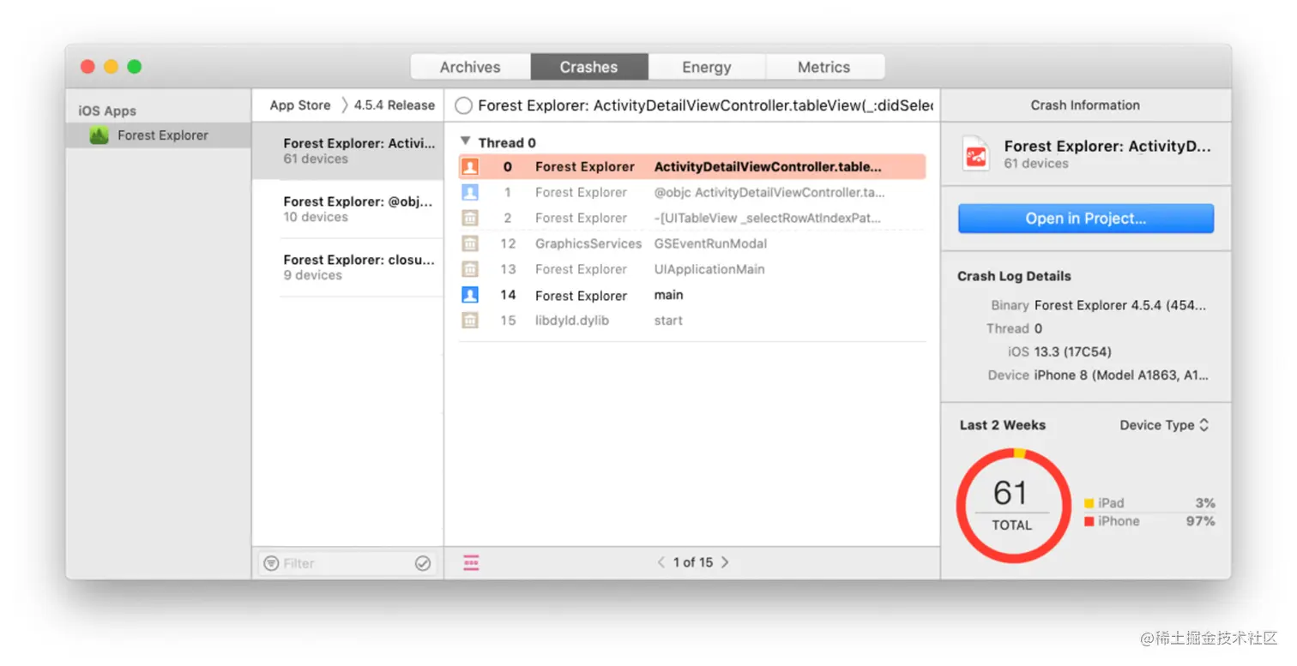This screenshot has width=1297, height=666.
Task: Click the Forest Explorer app icon in sidebar
Action: tap(99, 135)
